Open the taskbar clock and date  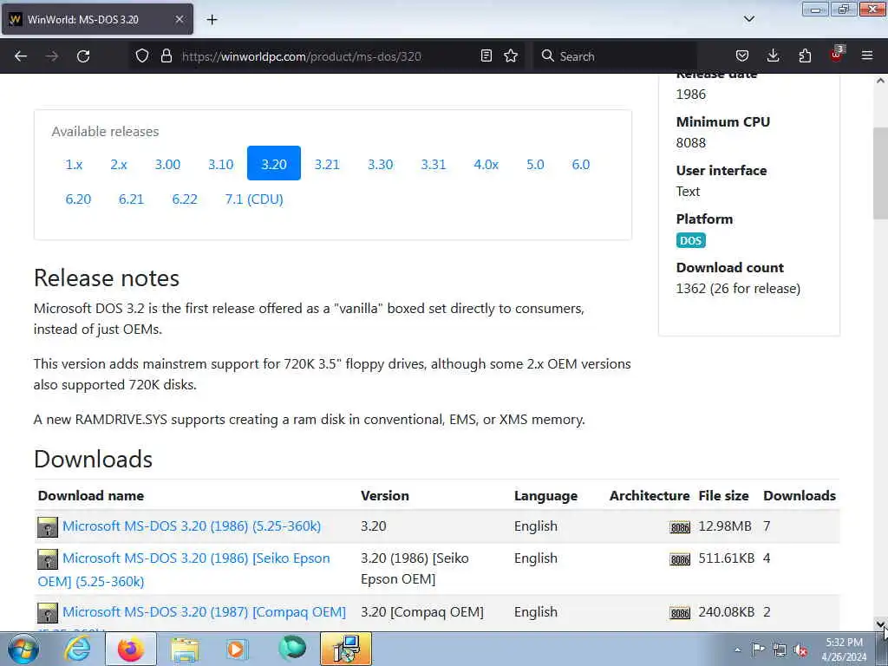coord(844,650)
